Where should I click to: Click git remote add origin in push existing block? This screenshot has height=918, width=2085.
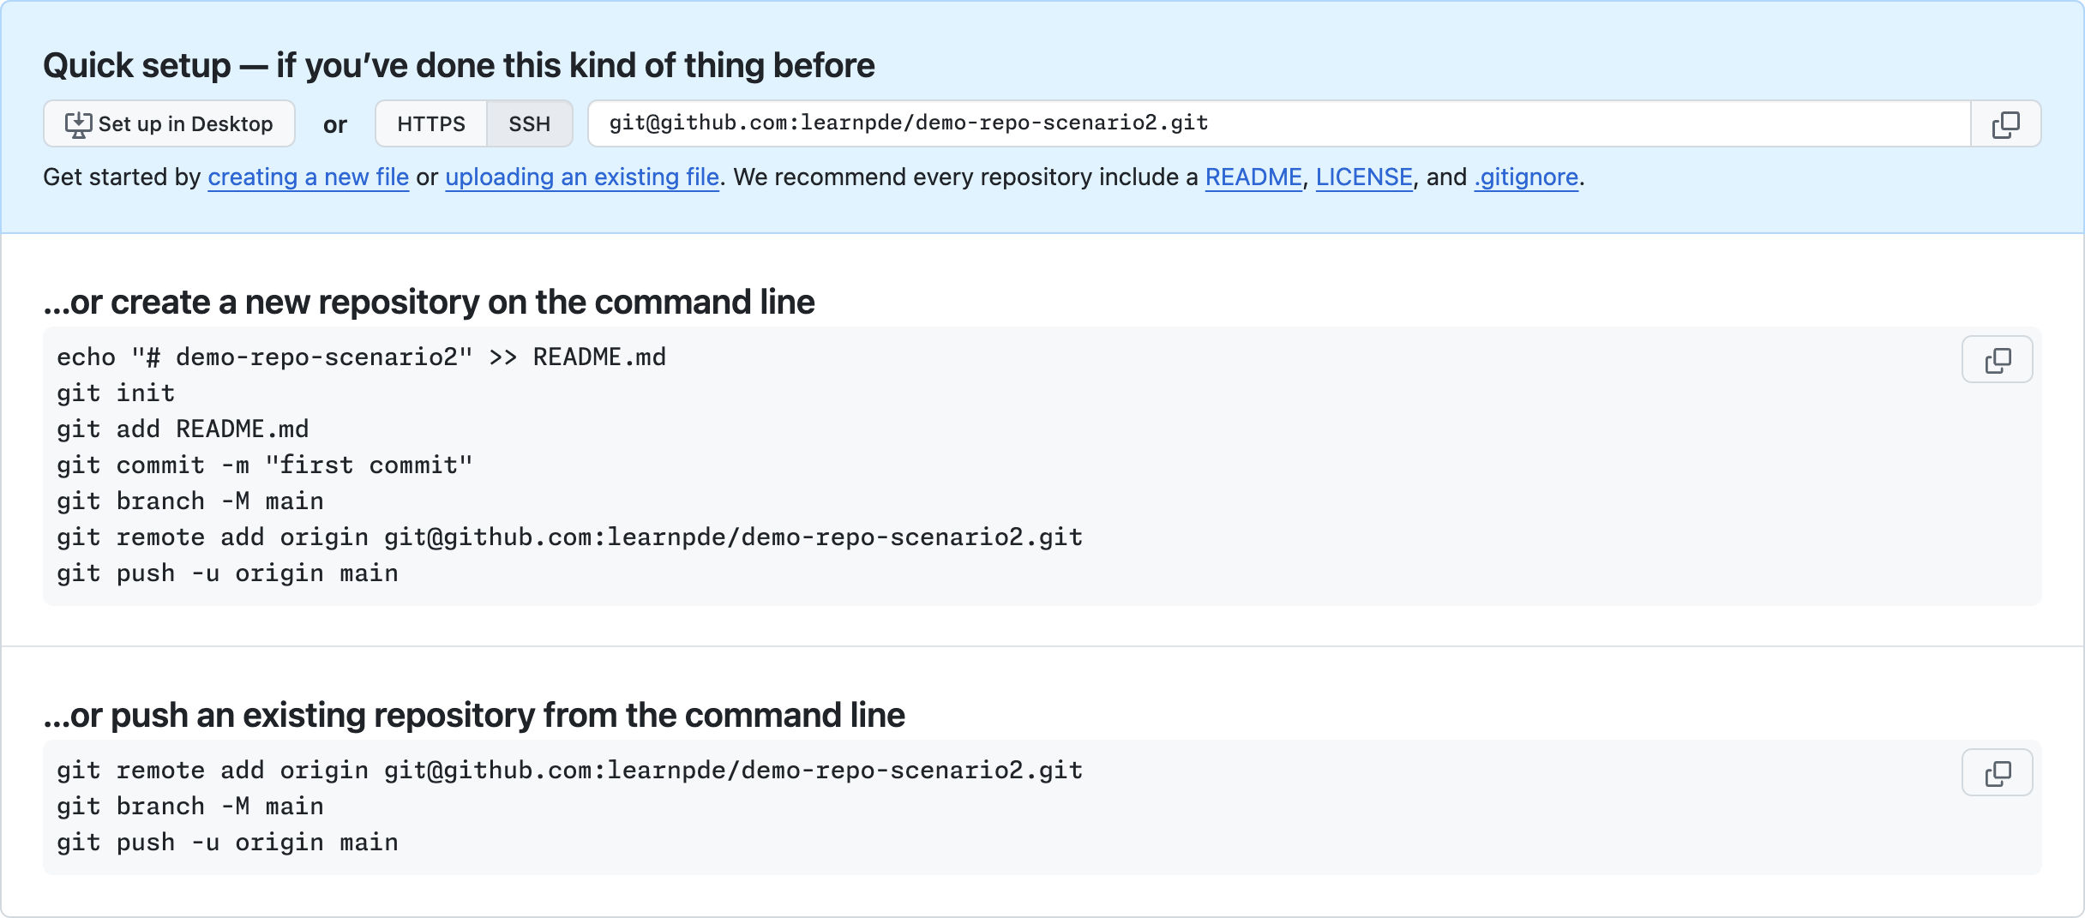[570, 770]
